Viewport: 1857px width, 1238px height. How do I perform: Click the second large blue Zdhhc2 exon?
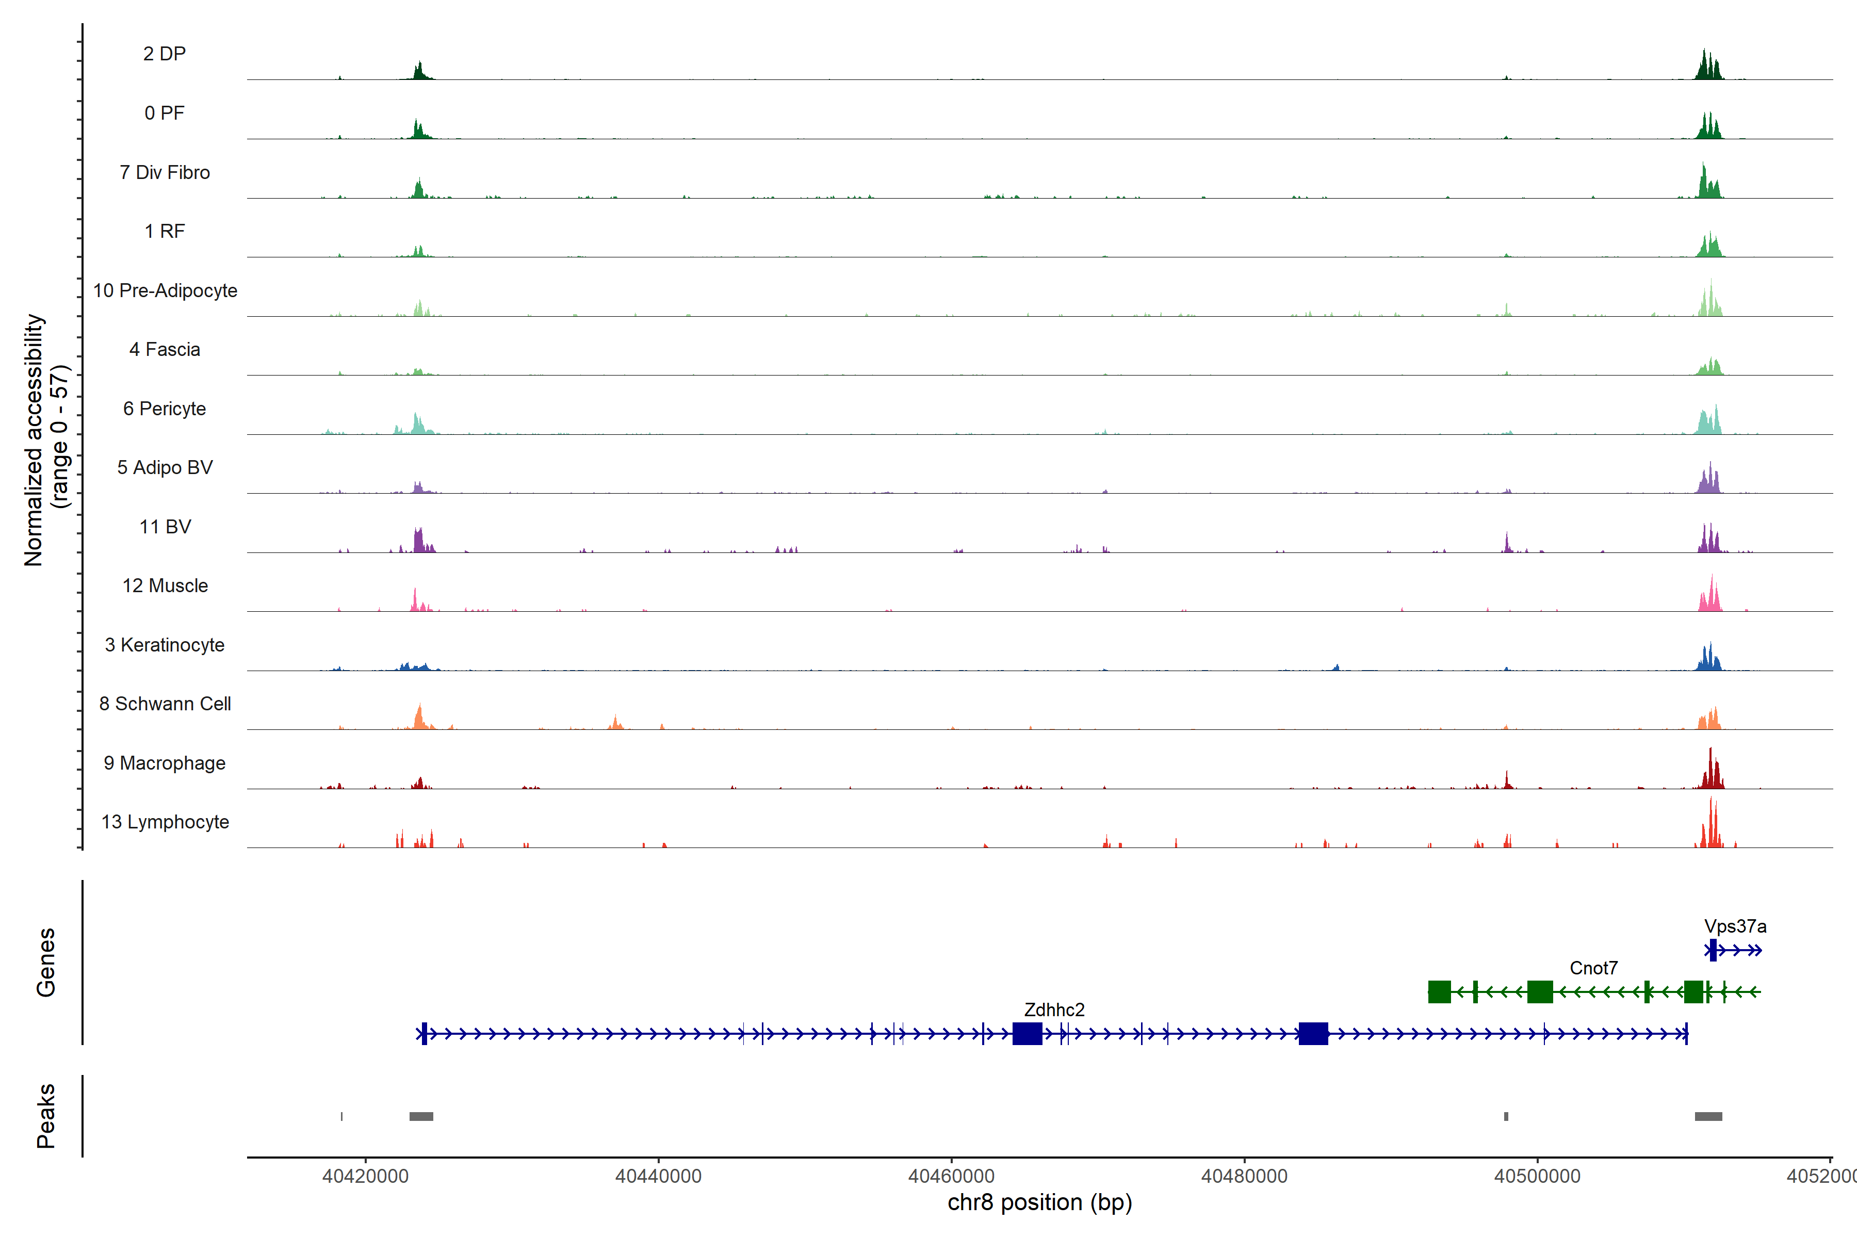click(1313, 1034)
